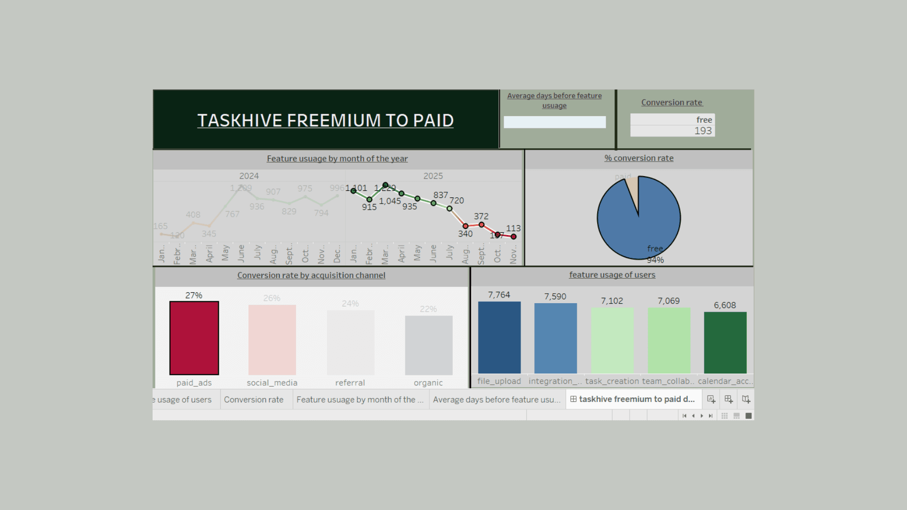Jump to the first sheet tab arrow
907x510 pixels.
[x=685, y=416]
